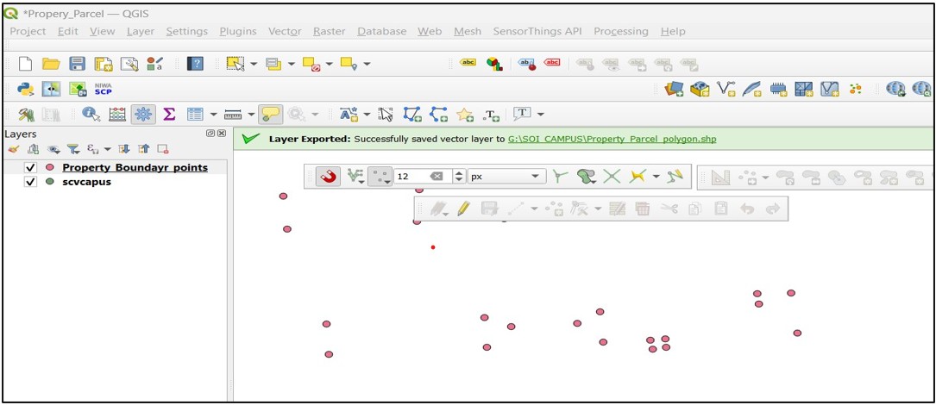
Task: Select the Property_Boundayr_points layer name
Action: (135, 167)
